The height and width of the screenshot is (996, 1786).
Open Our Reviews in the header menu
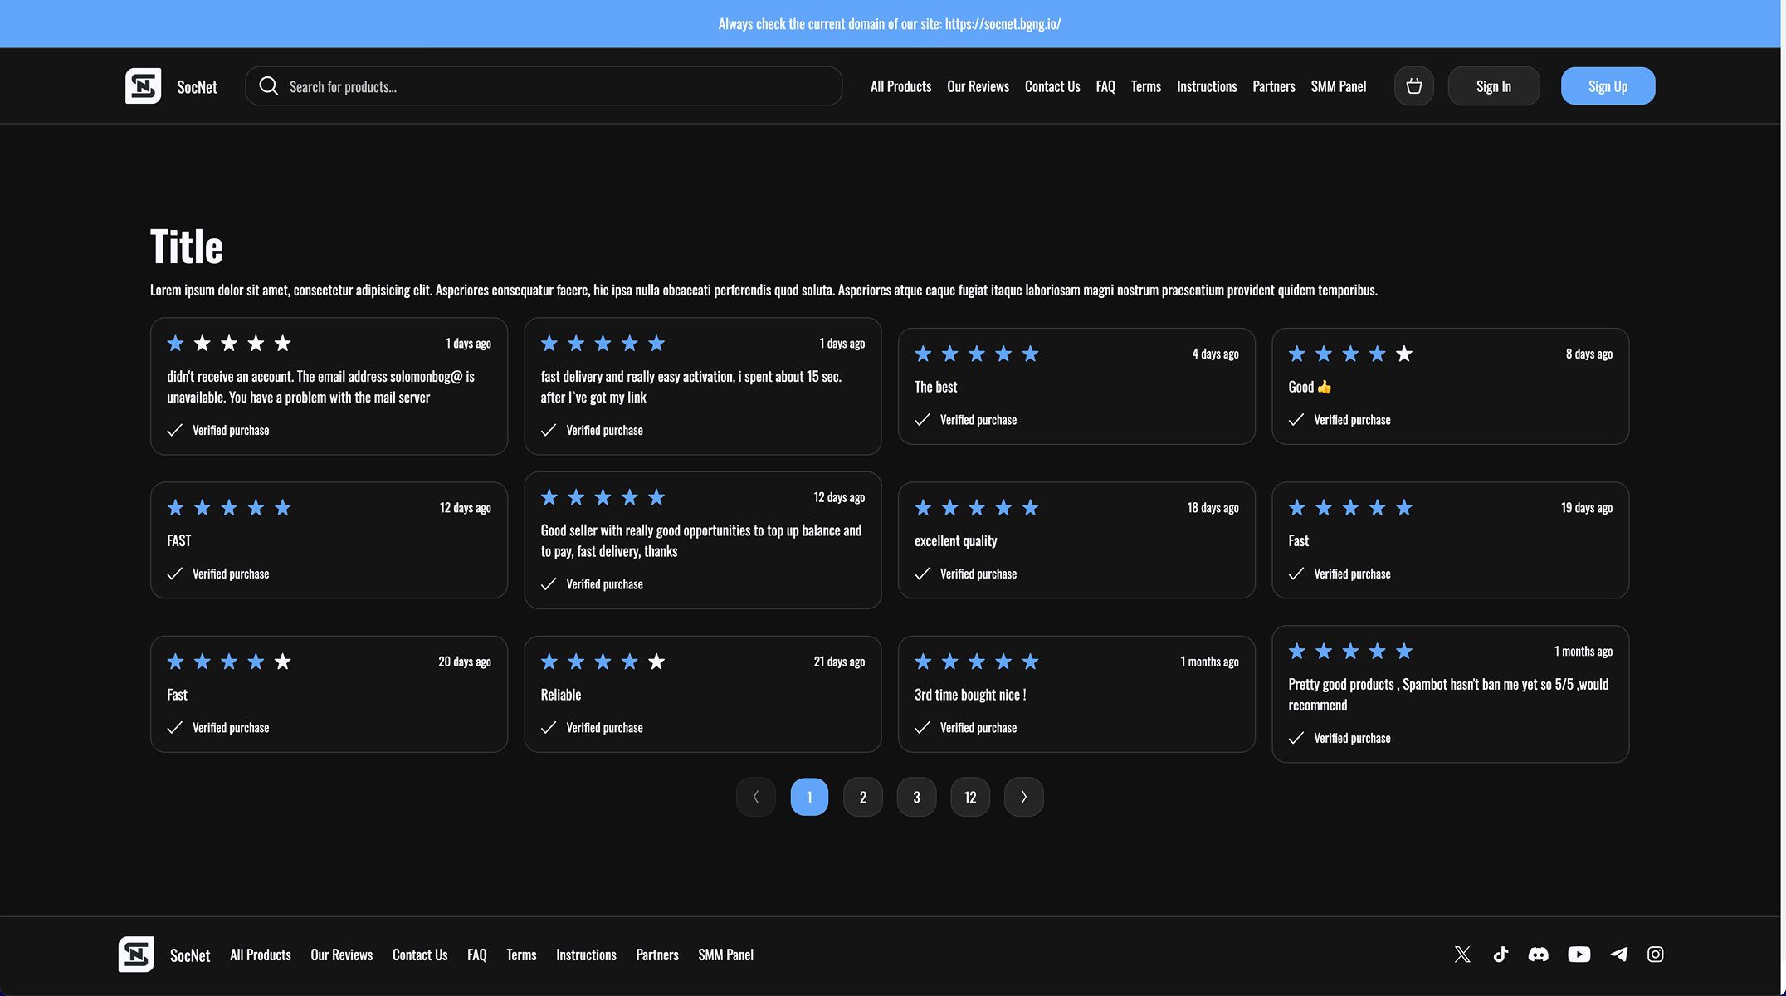point(978,86)
